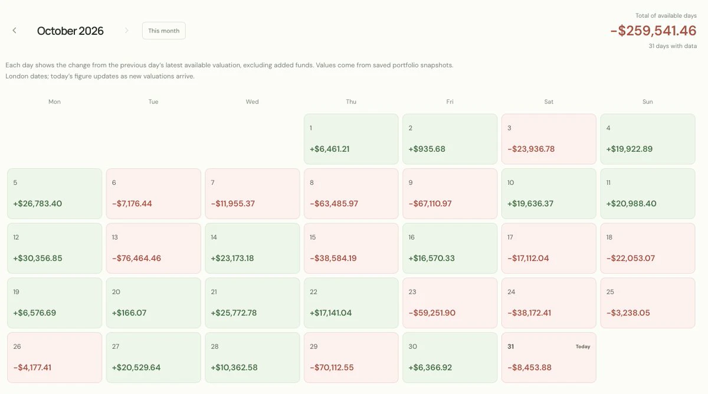Click the -$259,541.46 monthly total

(653, 30)
